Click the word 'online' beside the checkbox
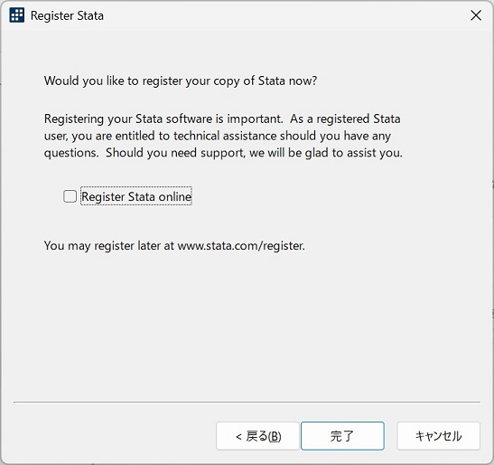This screenshot has width=494, height=465. click(175, 196)
